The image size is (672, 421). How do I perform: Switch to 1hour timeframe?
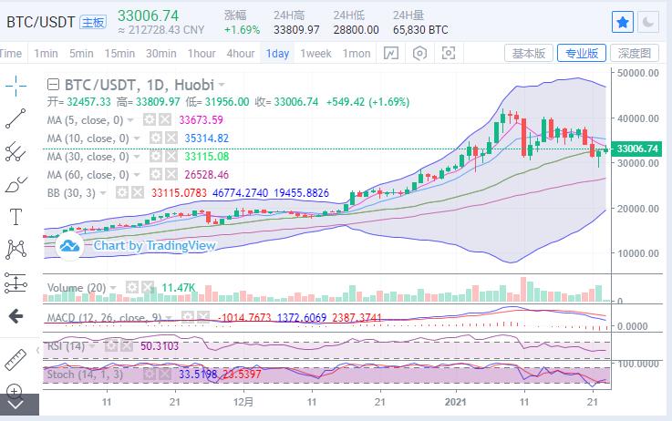tap(202, 54)
